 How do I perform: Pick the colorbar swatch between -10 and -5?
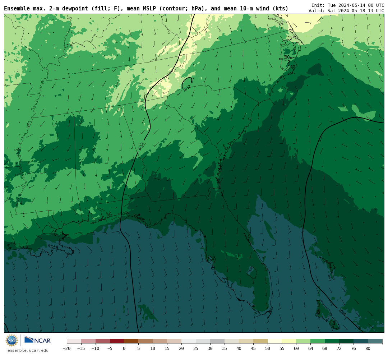pos(103,341)
